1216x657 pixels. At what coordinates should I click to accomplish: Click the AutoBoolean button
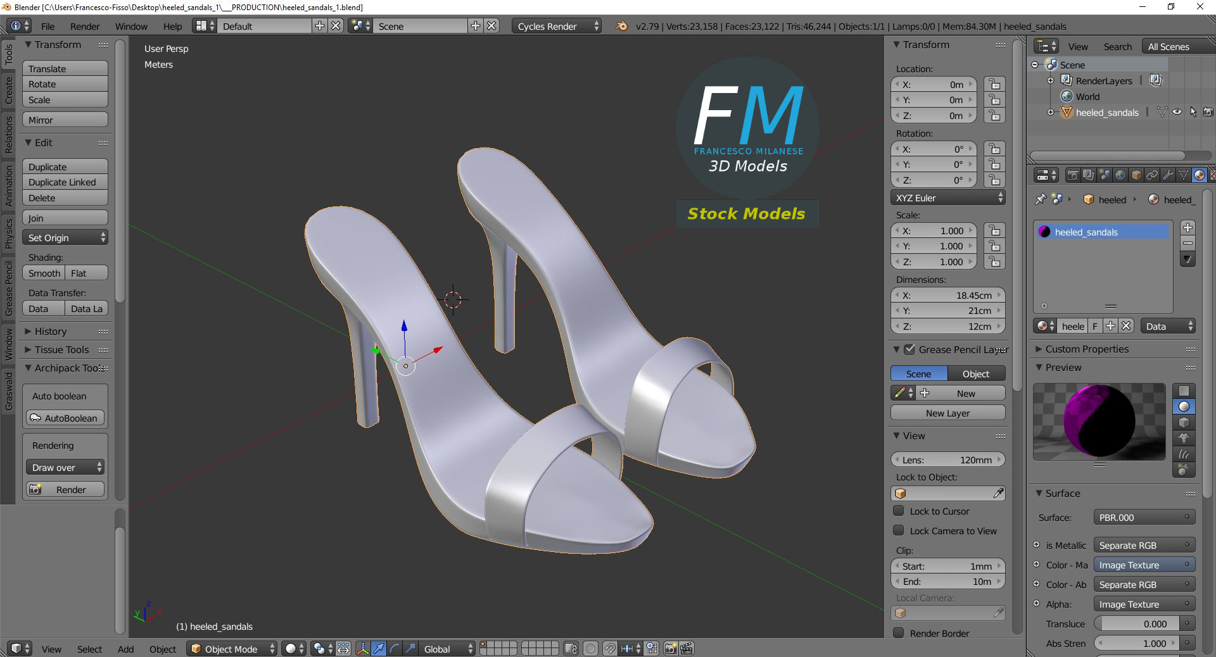65,418
